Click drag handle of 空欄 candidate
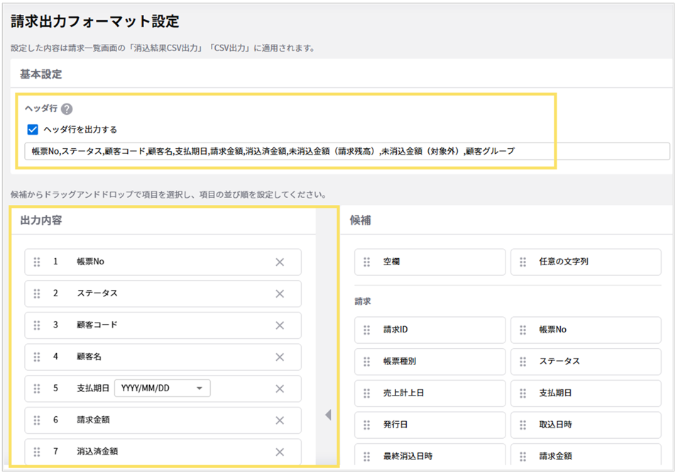This screenshot has width=678, height=475. 367,262
